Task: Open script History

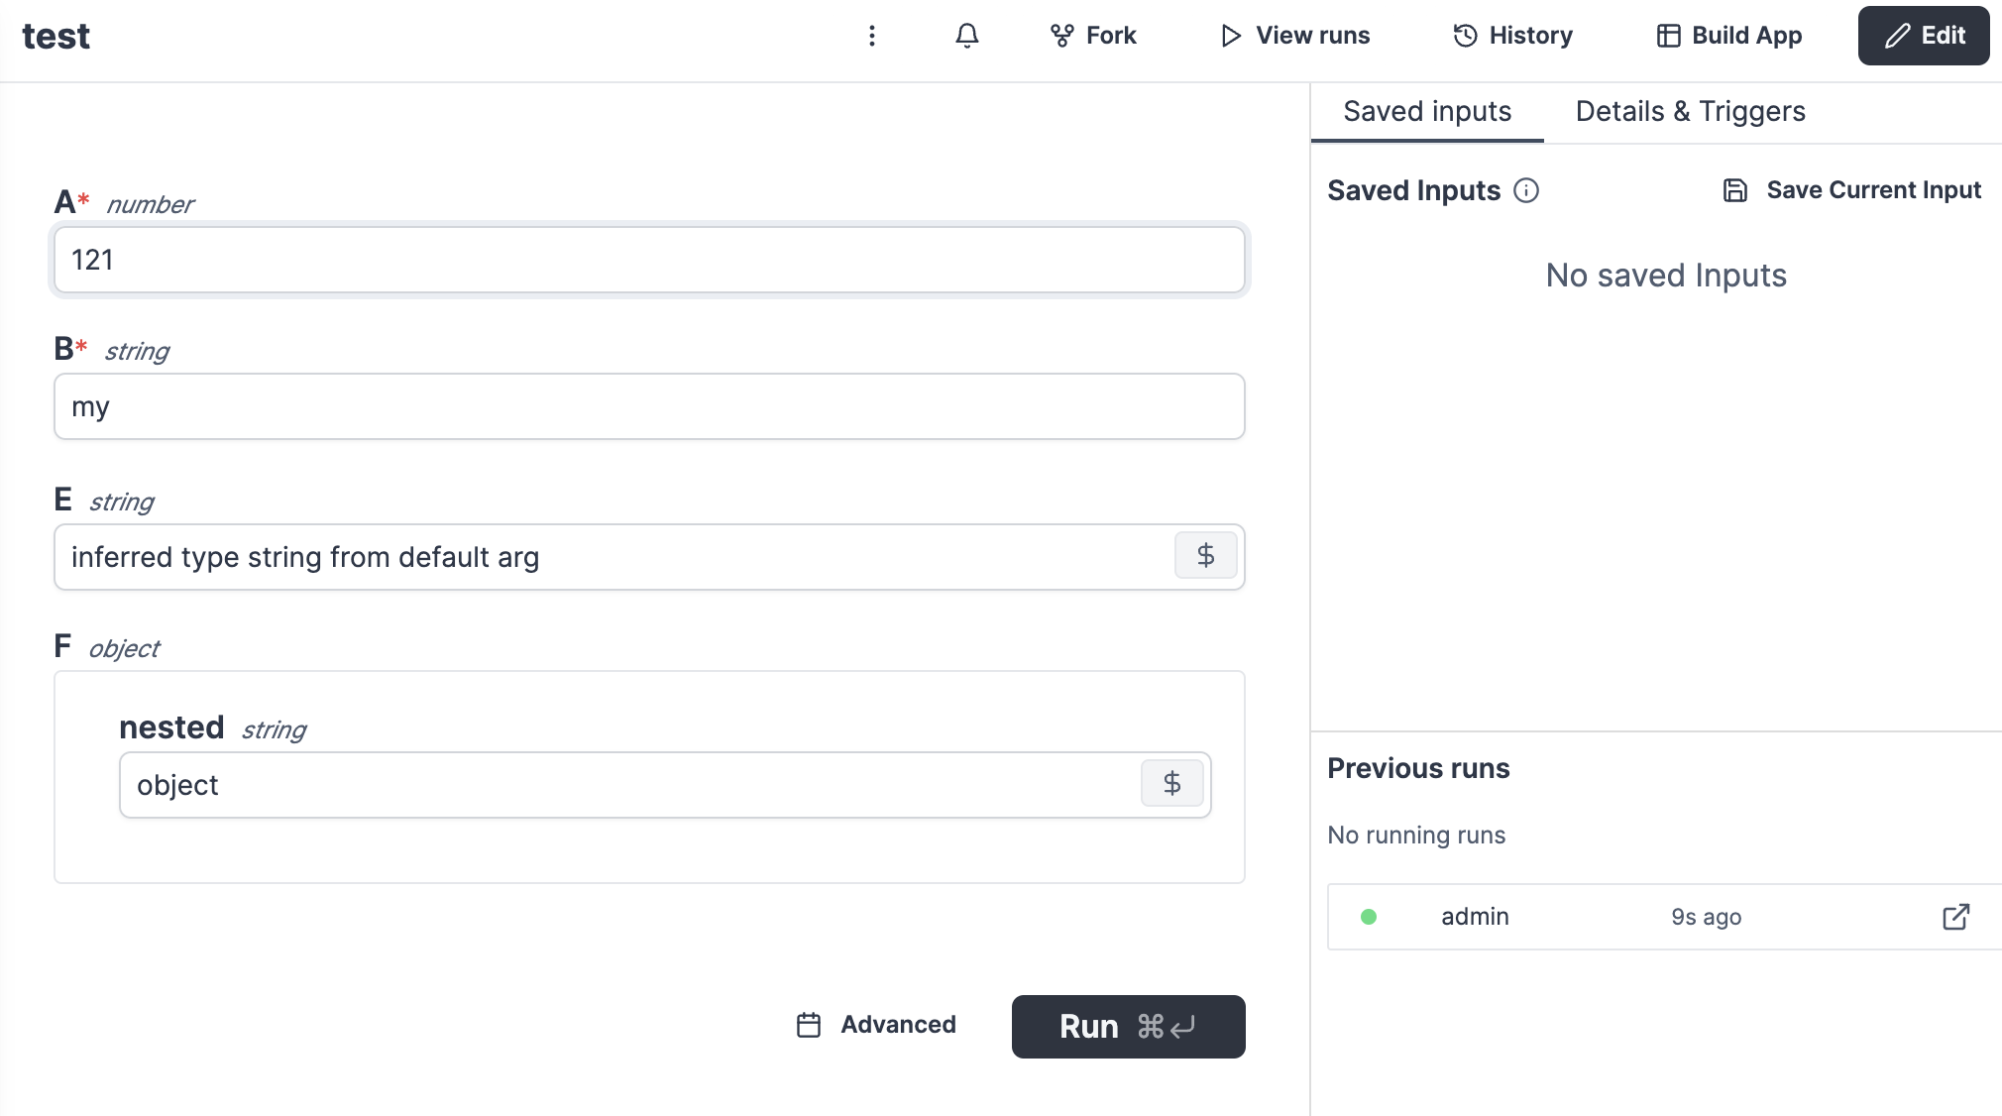Action: point(1512,36)
